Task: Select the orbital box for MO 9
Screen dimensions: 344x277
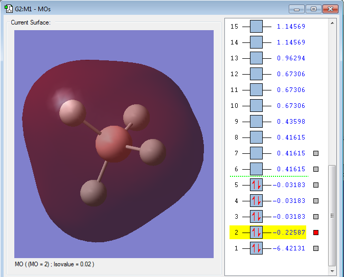Action: coord(256,122)
